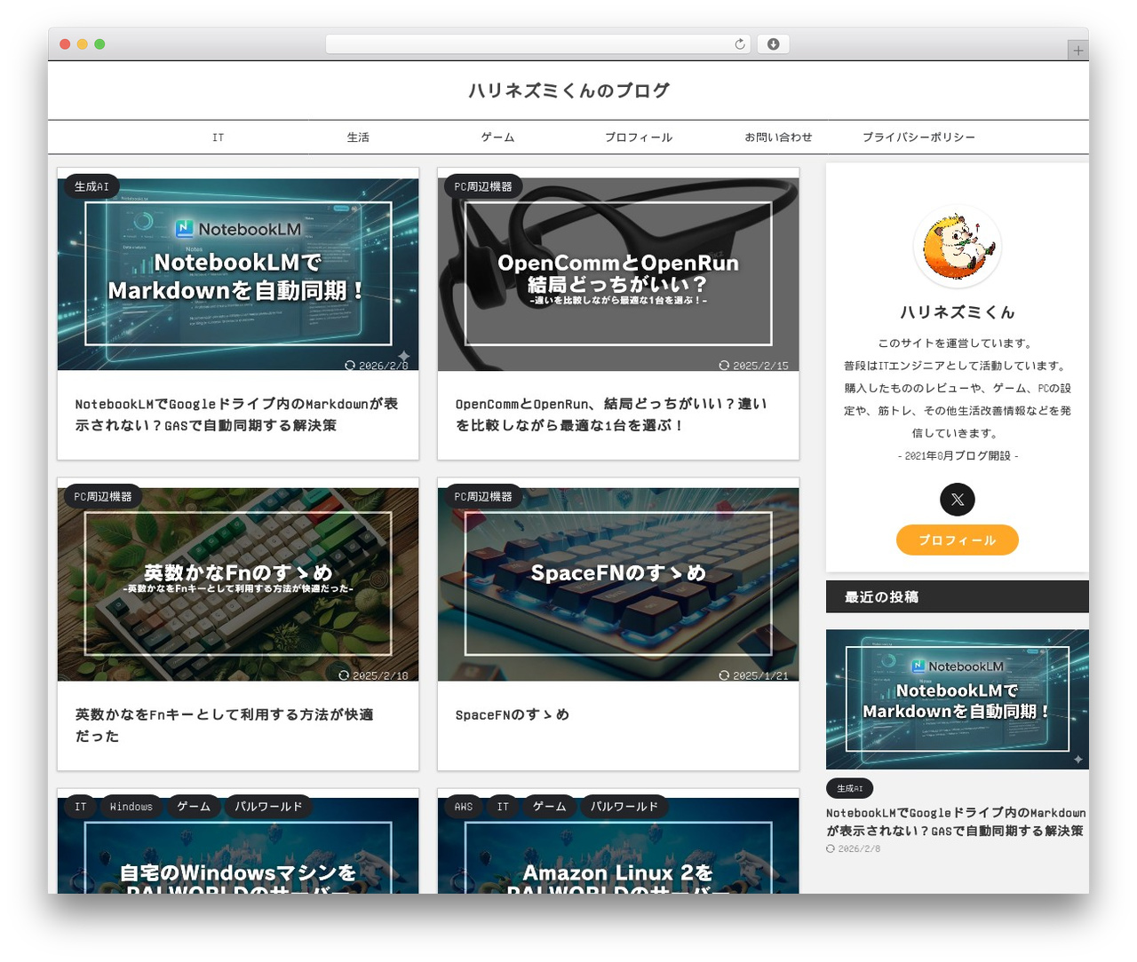The height and width of the screenshot is (962, 1137).
Task: Click the download arrow button in toolbar
Action: tap(774, 44)
